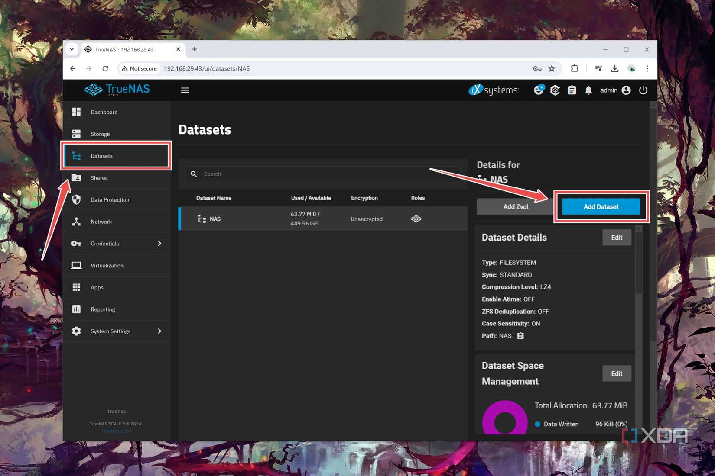The width and height of the screenshot is (715, 476).
Task: Click the browser back arrow
Action: [x=73, y=68]
